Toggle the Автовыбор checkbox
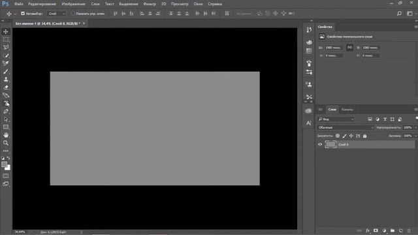Image resolution: width=418 pixels, height=235 pixels. coord(23,13)
